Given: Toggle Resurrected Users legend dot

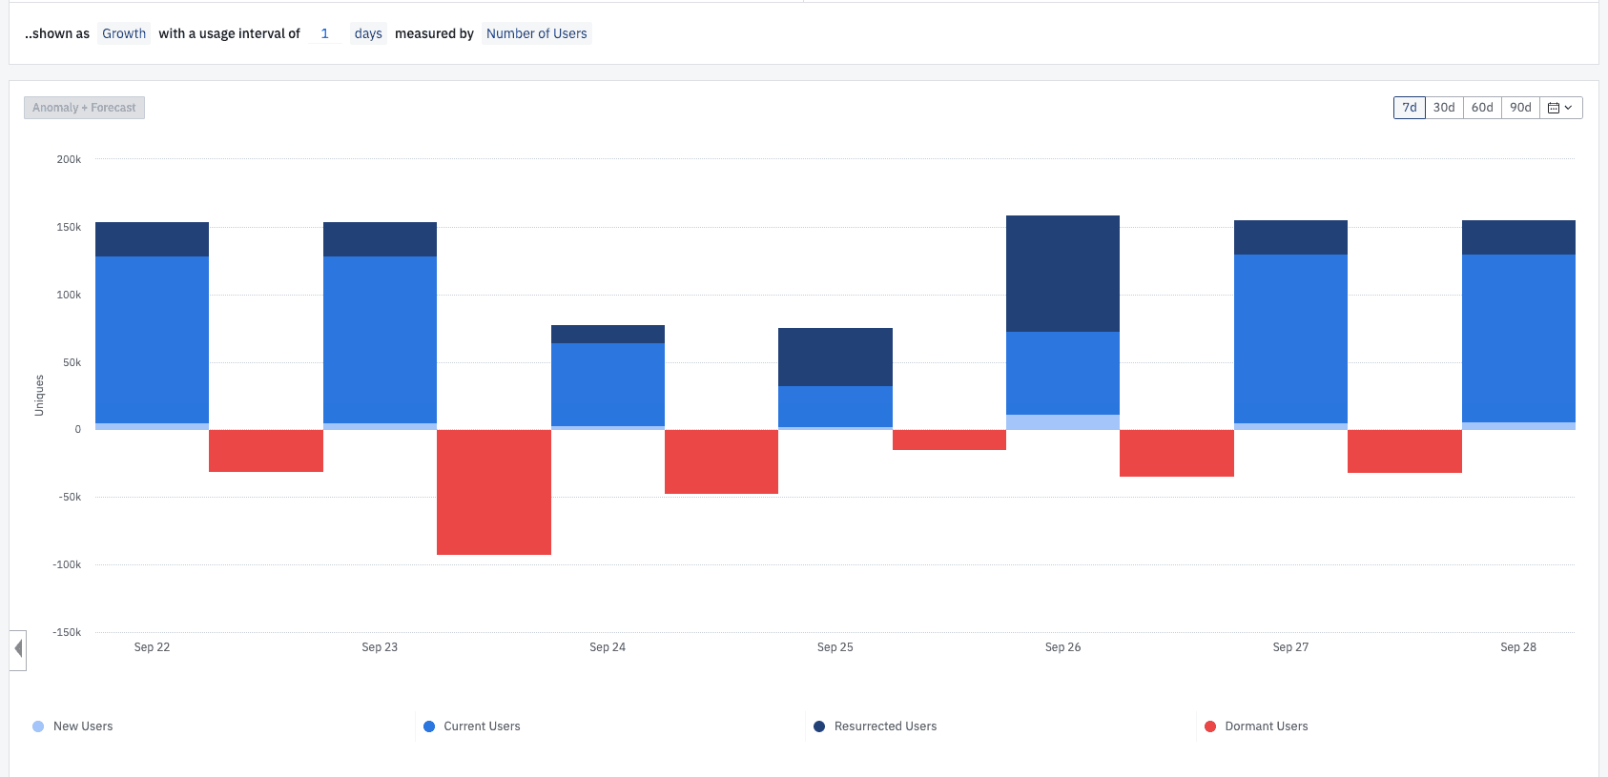Looking at the screenshot, I should pyautogui.click(x=819, y=726).
